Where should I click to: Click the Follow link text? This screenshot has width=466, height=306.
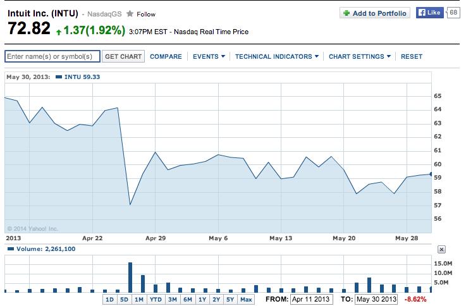(146, 15)
